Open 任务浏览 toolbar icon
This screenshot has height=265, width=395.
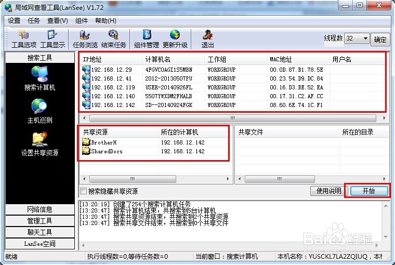[x=85, y=39]
